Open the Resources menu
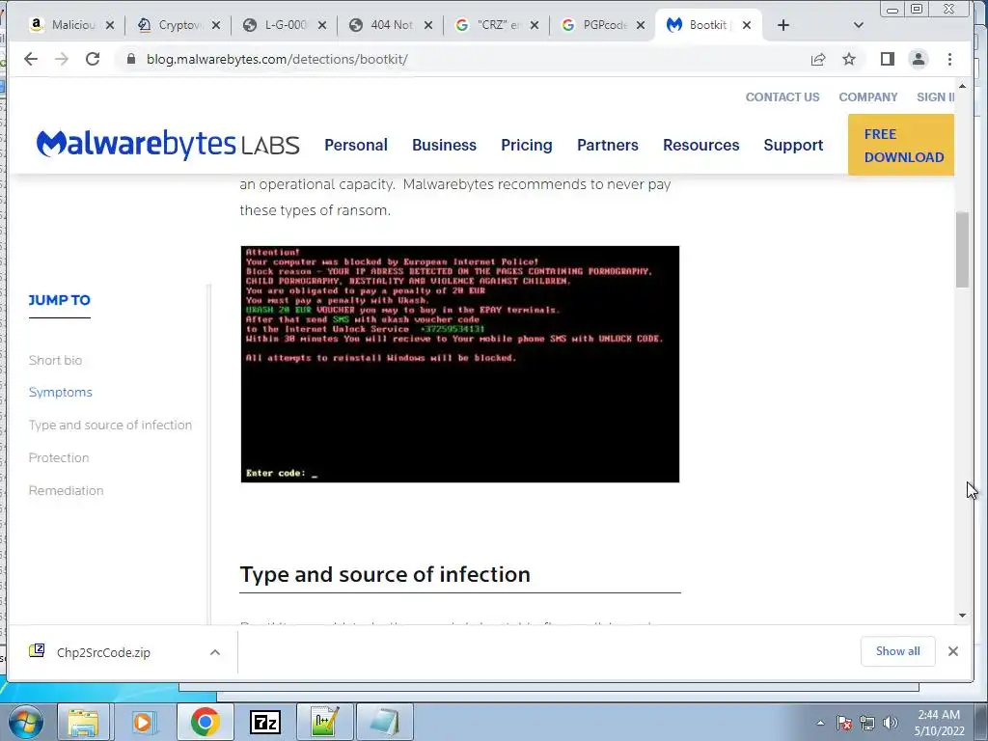The height and width of the screenshot is (741, 988). point(701,145)
